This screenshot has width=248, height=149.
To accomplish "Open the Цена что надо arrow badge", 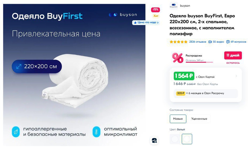I will tap(146, 23).
